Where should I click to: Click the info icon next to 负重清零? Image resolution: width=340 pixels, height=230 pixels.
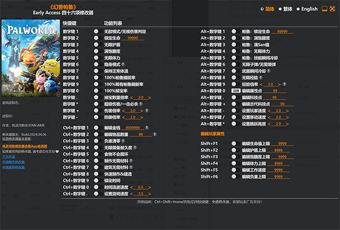point(123,141)
